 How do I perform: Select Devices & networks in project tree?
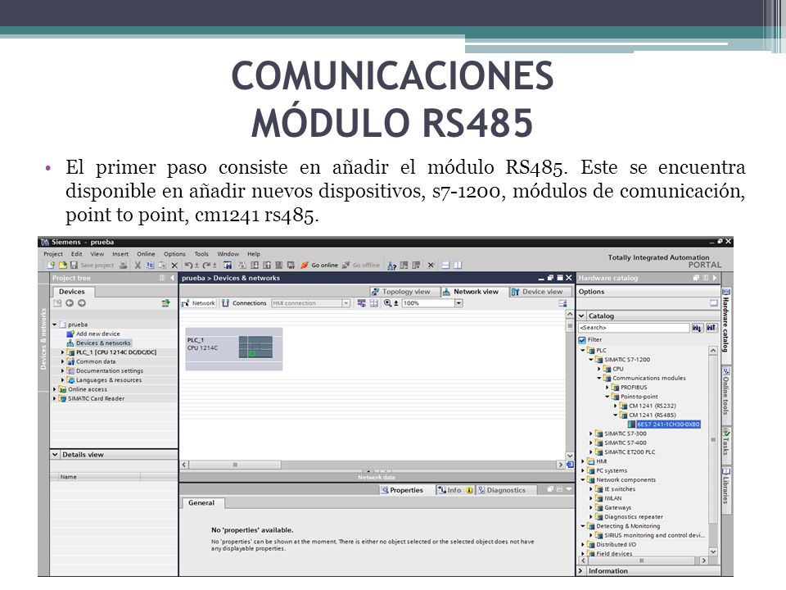coord(103,343)
